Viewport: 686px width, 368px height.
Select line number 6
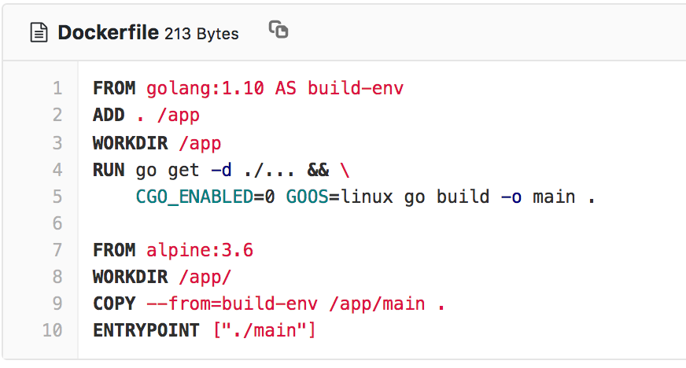(57, 223)
